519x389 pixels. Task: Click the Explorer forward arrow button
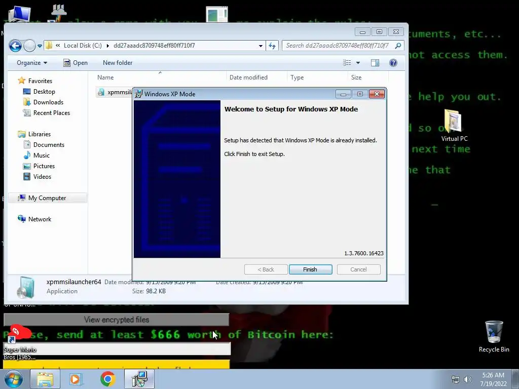[x=29, y=46]
